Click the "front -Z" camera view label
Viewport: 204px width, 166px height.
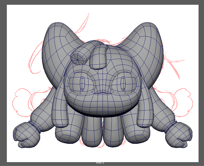(x=100, y=163)
